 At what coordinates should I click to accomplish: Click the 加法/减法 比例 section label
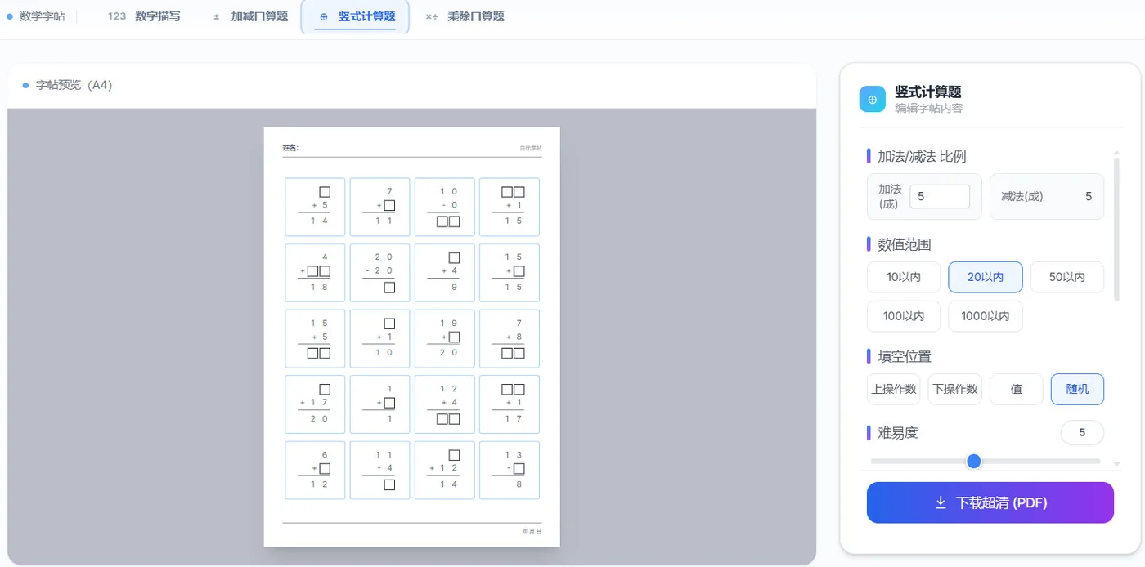pos(922,156)
